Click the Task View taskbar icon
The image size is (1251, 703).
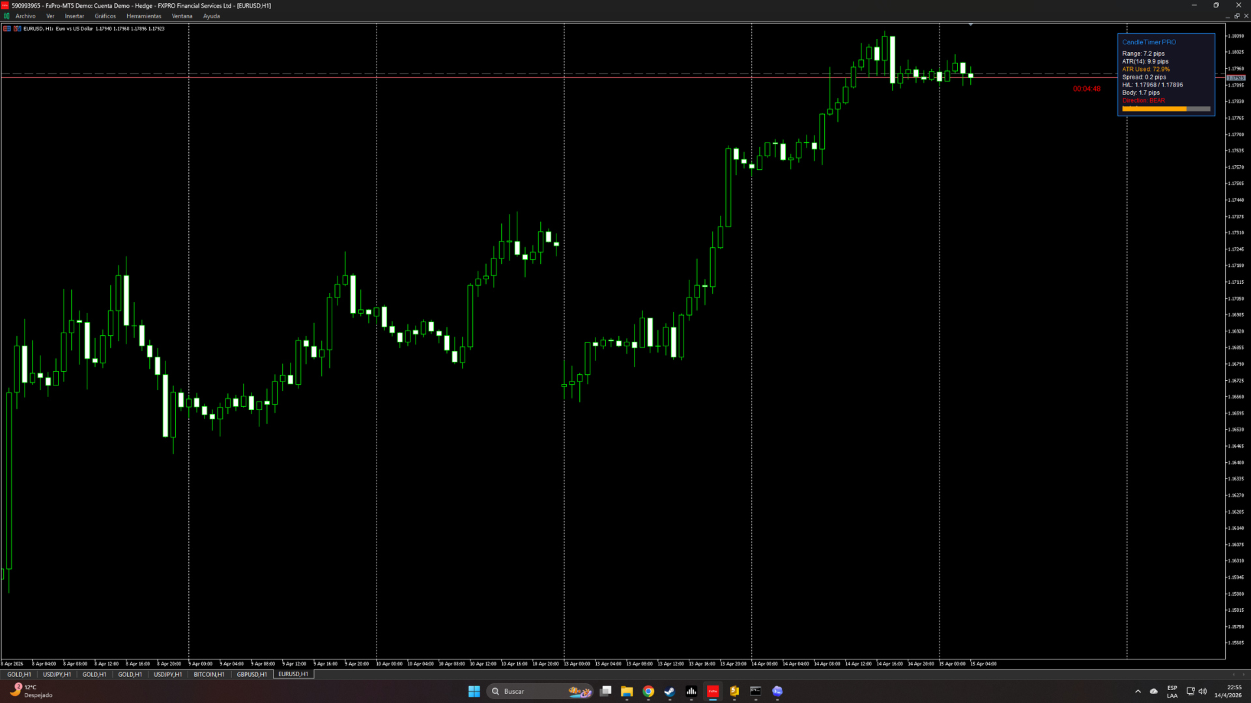(x=605, y=691)
